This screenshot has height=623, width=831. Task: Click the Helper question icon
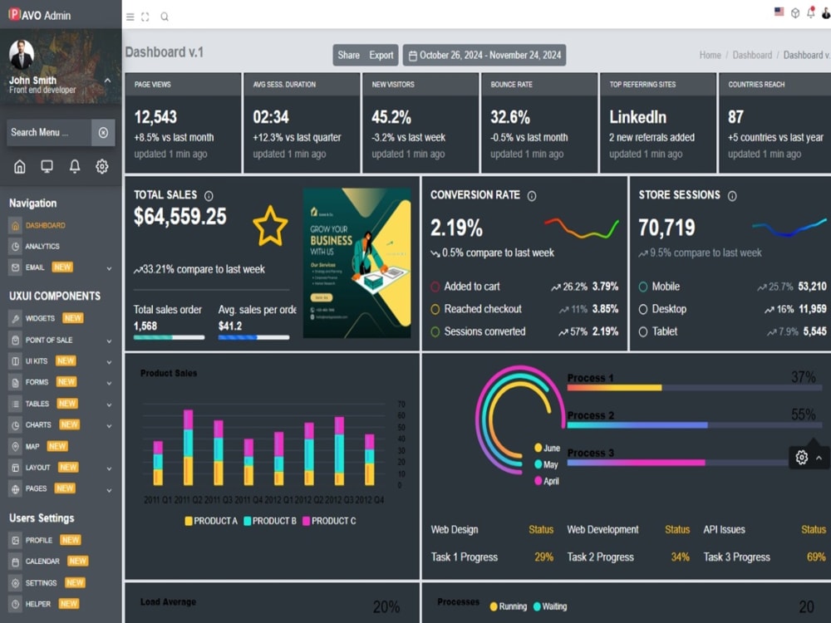tap(15, 604)
